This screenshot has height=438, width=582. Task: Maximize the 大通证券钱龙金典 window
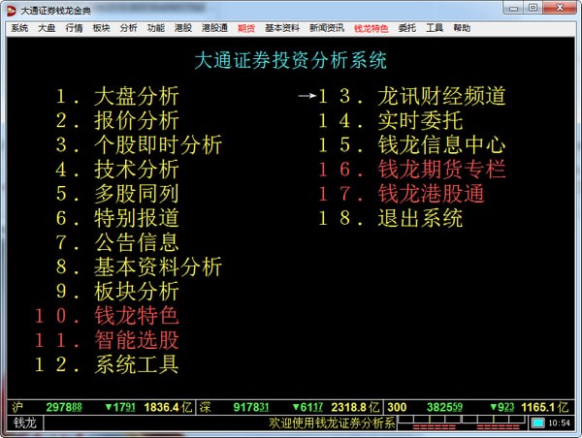[x=533, y=8]
